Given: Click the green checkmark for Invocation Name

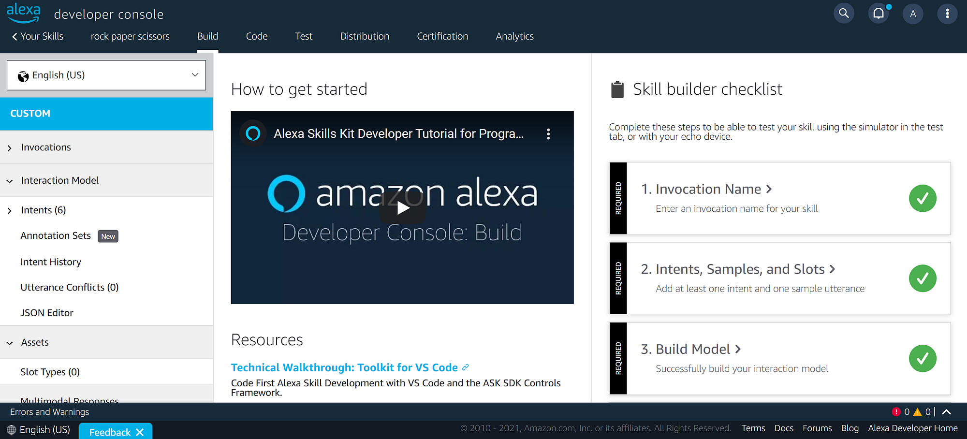Looking at the screenshot, I should click(x=923, y=198).
